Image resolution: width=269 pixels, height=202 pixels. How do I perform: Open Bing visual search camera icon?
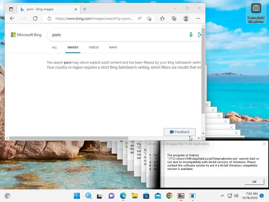point(199,35)
